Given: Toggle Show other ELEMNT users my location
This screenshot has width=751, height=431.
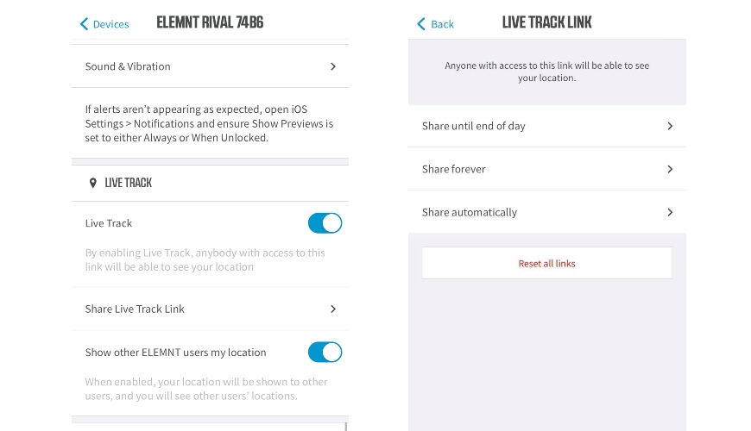Looking at the screenshot, I should click(x=325, y=352).
